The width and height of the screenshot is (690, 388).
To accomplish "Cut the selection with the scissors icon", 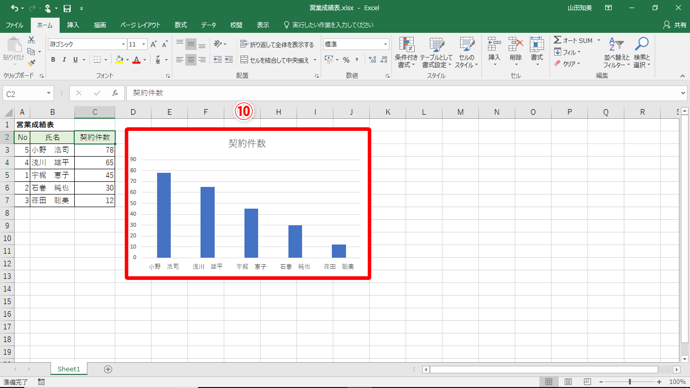I will (31, 40).
